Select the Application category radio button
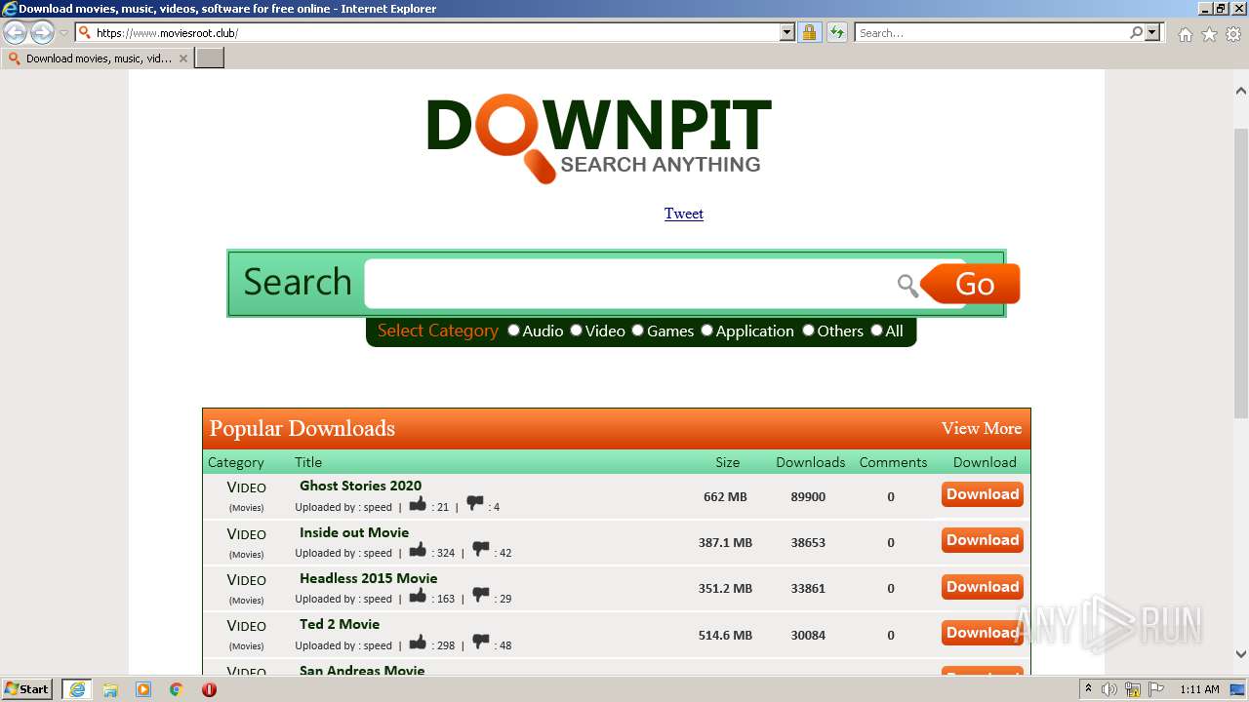 tap(706, 331)
